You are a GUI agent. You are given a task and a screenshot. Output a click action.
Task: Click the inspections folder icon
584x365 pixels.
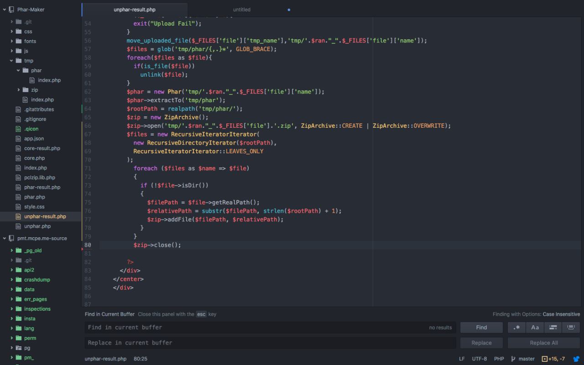[19, 309]
